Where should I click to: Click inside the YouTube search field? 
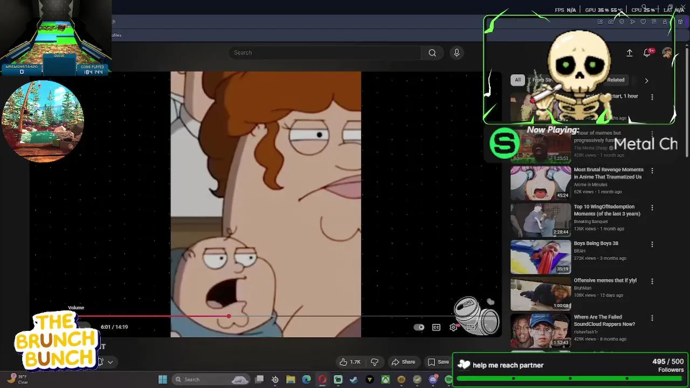click(323, 52)
